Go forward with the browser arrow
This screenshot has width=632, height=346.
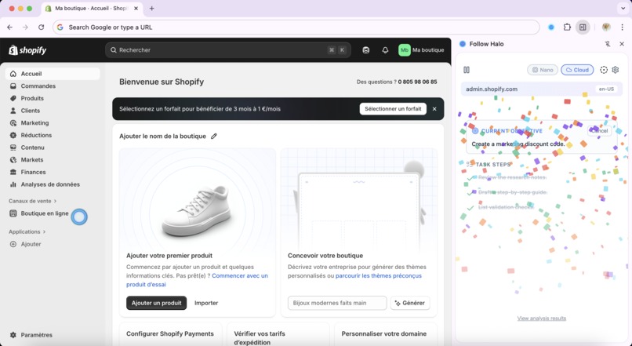(x=25, y=27)
